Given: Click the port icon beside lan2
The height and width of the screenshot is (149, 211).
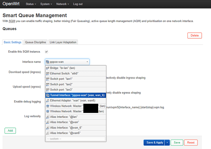Looking at the screenshot, I should coord(47,84).
